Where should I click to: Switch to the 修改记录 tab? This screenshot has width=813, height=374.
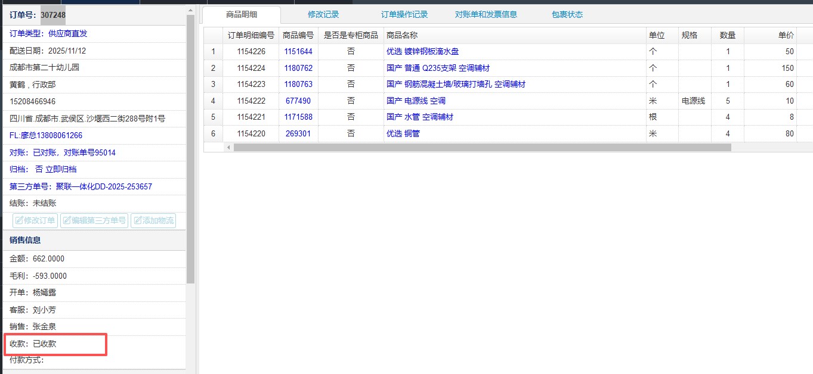(x=323, y=15)
